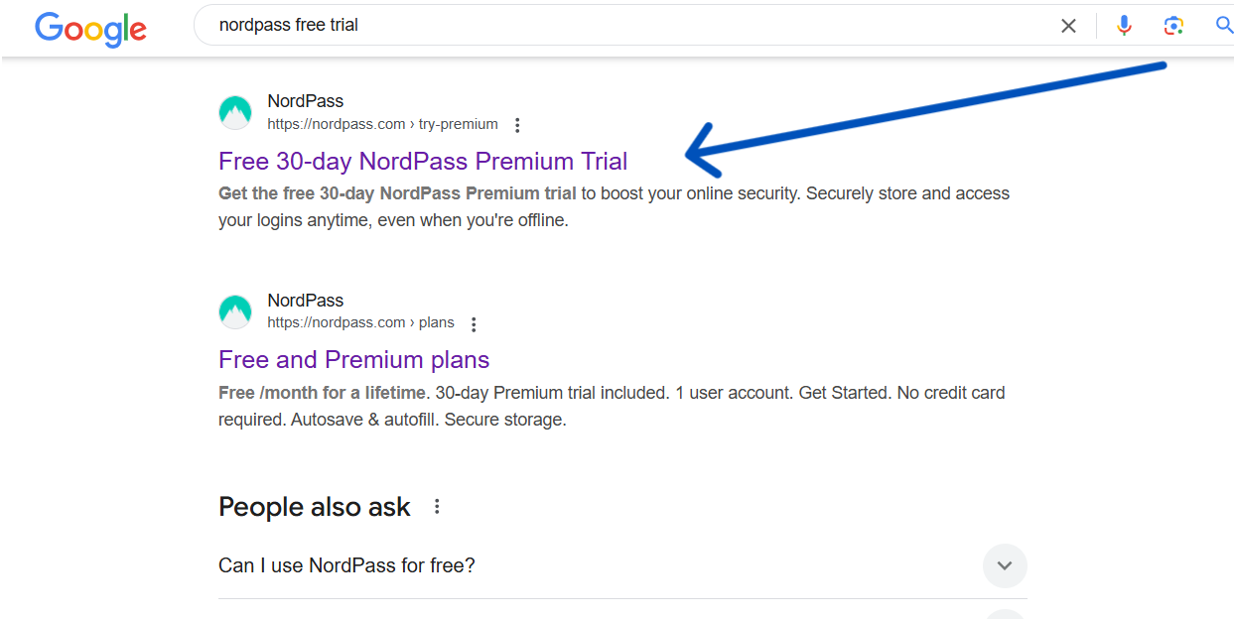Clear the search query using the X icon
The height and width of the screenshot is (619, 1234).
click(1068, 25)
